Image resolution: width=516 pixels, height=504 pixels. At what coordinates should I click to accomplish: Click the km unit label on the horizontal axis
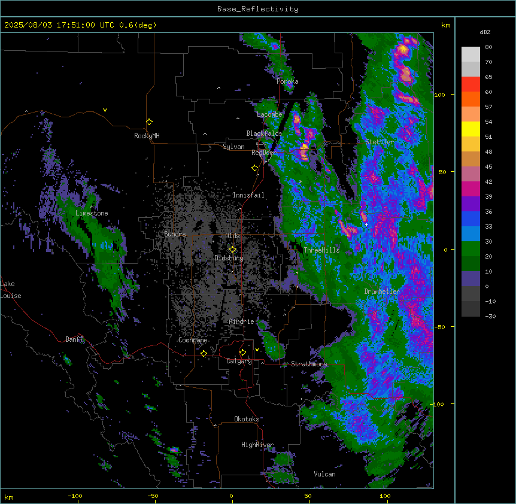(x=9, y=497)
